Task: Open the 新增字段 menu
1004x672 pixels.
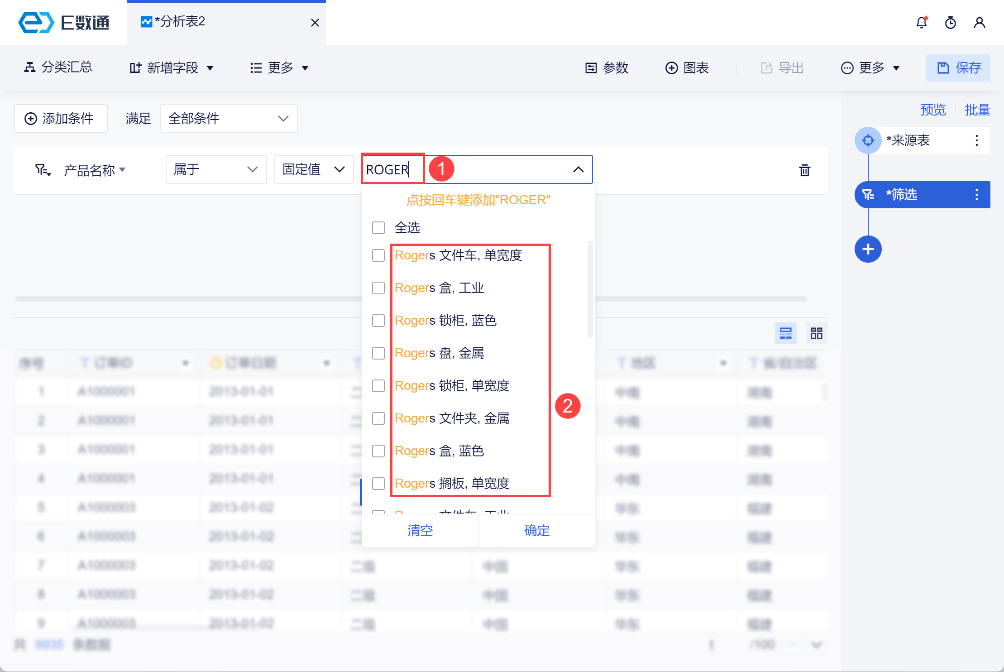Action: (172, 68)
